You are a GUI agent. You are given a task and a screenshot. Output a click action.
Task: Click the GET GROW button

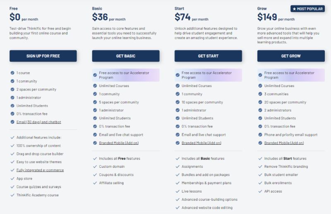tap(291, 56)
